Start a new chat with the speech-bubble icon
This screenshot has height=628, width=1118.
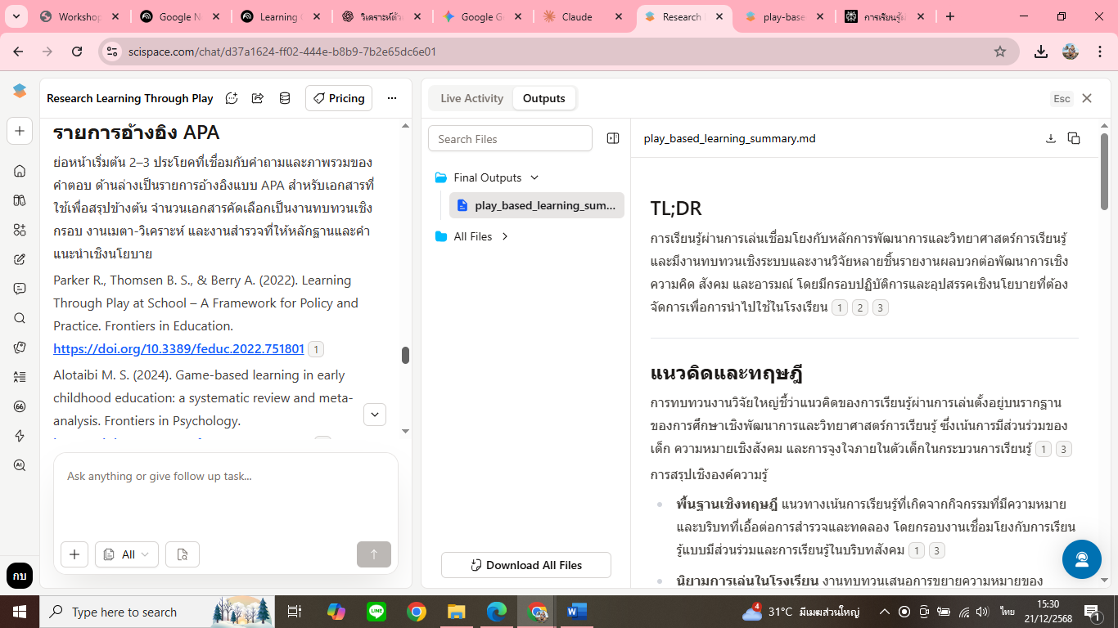(x=232, y=98)
